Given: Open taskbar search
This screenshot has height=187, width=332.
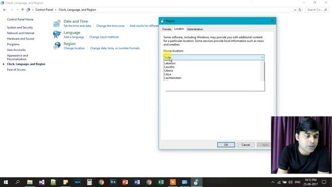Looking at the screenshot, I should pos(18,182).
